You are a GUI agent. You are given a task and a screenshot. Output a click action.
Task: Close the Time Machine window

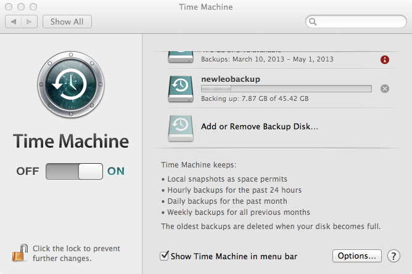[x=9, y=7]
